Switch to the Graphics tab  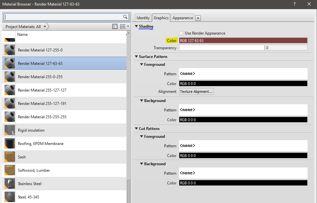(x=161, y=18)
